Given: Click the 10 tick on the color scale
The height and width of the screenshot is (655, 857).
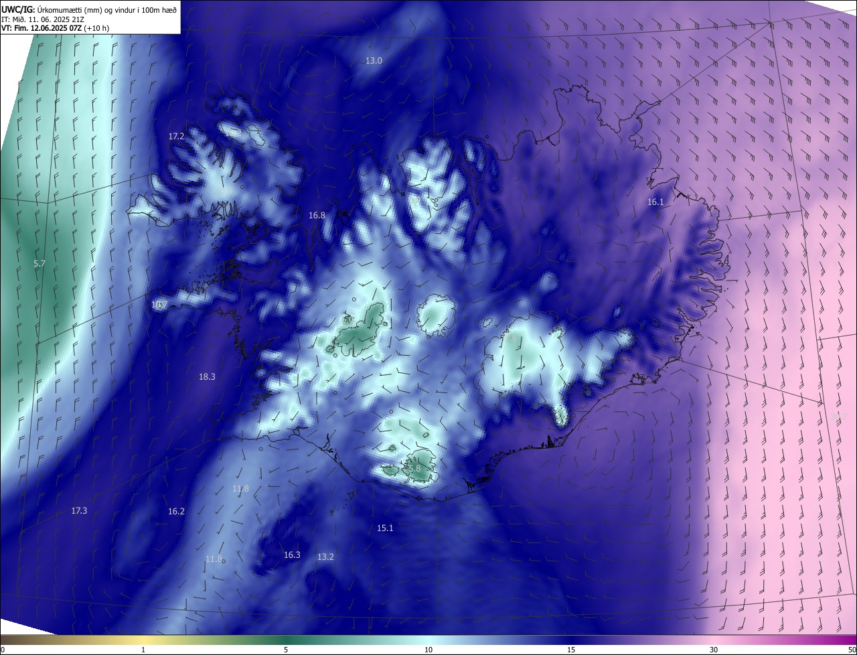Looking at the screenshot, I should point(428,650).
